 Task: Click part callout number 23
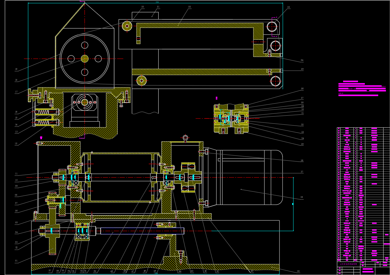pyautogui.click(x=288, y=7)
